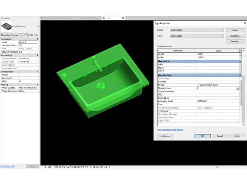
Task: Click the Level value field 'Level 3'
Action: [x=28, y=42]
